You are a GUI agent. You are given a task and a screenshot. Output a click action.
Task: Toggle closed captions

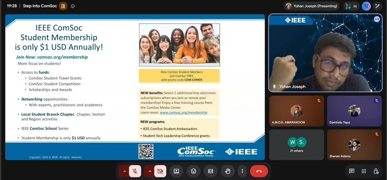210,171
